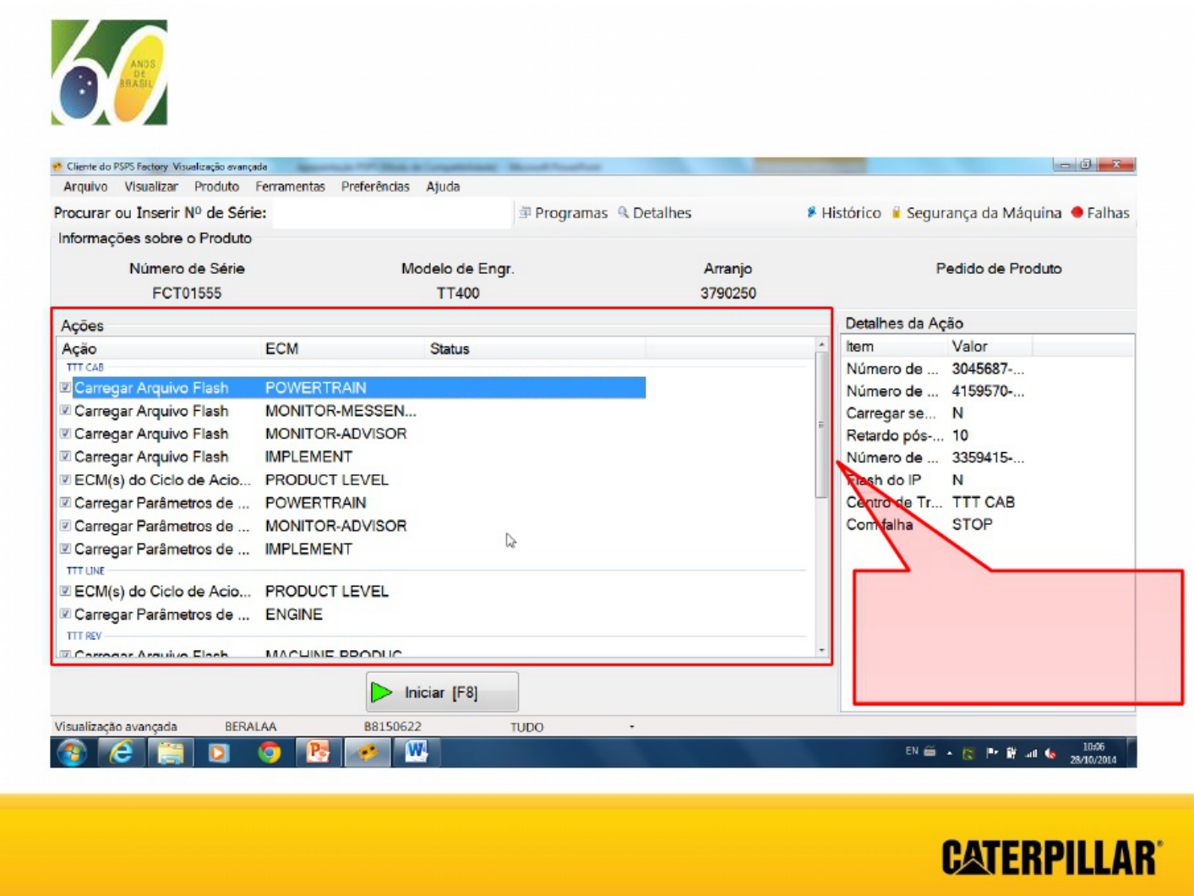The height and width of the screenshot is (896, 1194).
Task: Open Segurança da Máquina lock item
Action: (976, 213)
